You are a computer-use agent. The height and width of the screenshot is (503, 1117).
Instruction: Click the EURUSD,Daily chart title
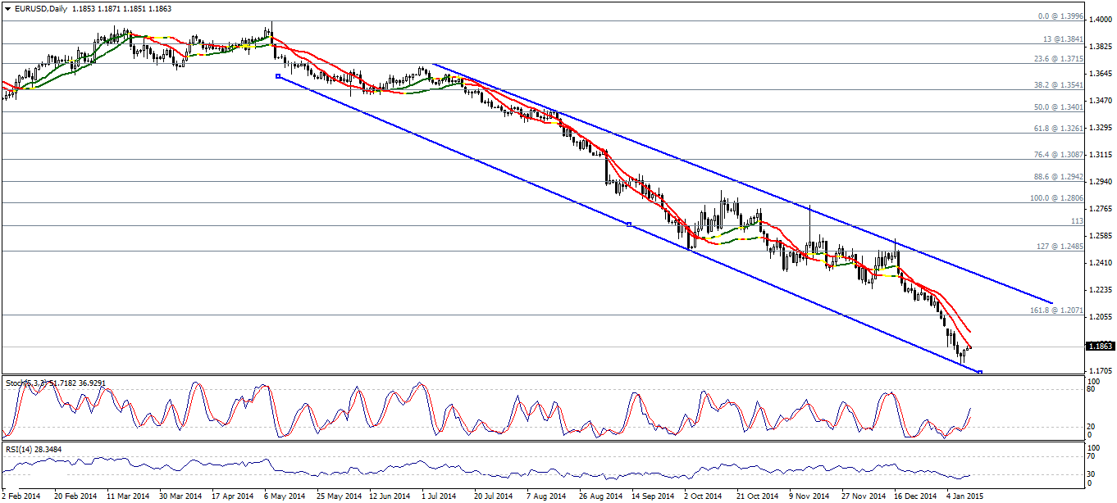(x=40, y=8)
